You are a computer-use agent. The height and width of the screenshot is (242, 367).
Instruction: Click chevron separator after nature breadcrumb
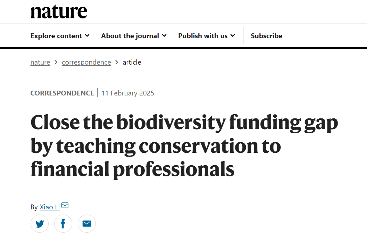pos(56,62)
